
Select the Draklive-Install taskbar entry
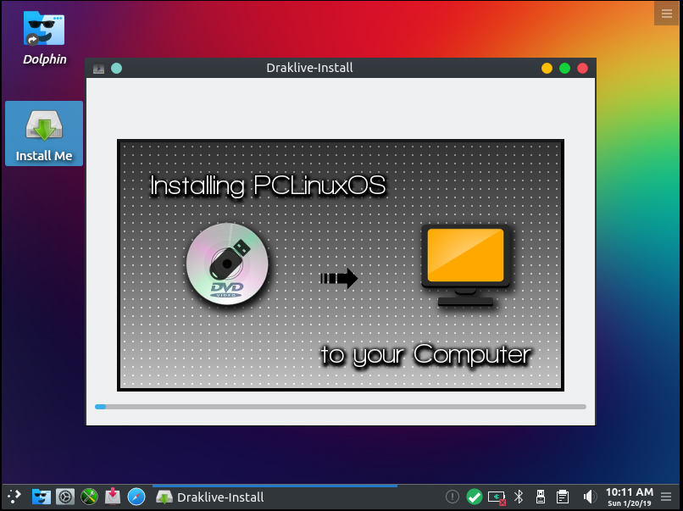(x=211, y=497)
